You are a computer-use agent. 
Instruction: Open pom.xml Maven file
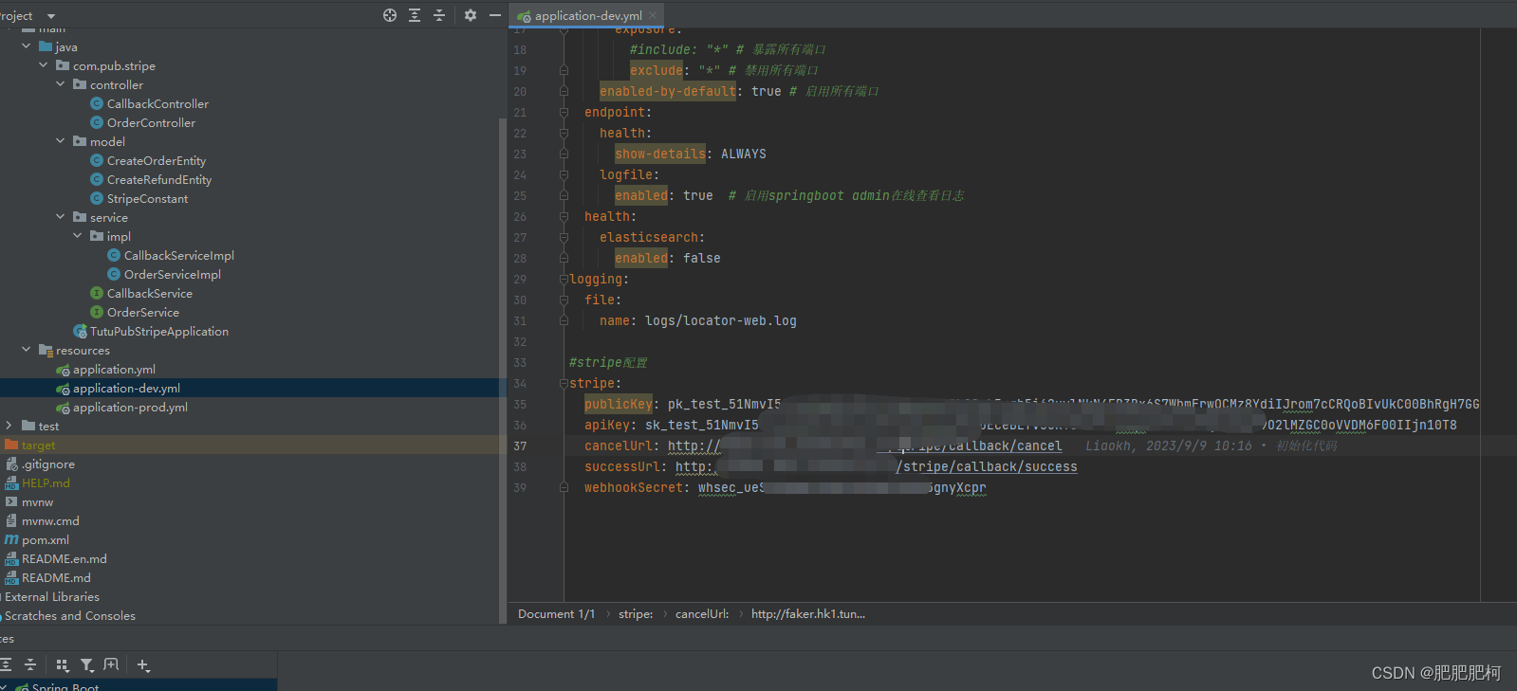pos(45,539)
